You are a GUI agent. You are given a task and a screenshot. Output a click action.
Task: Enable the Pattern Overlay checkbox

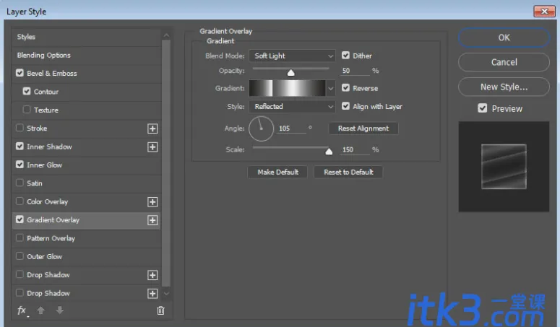pyautogui.click(x=20, y=237)
